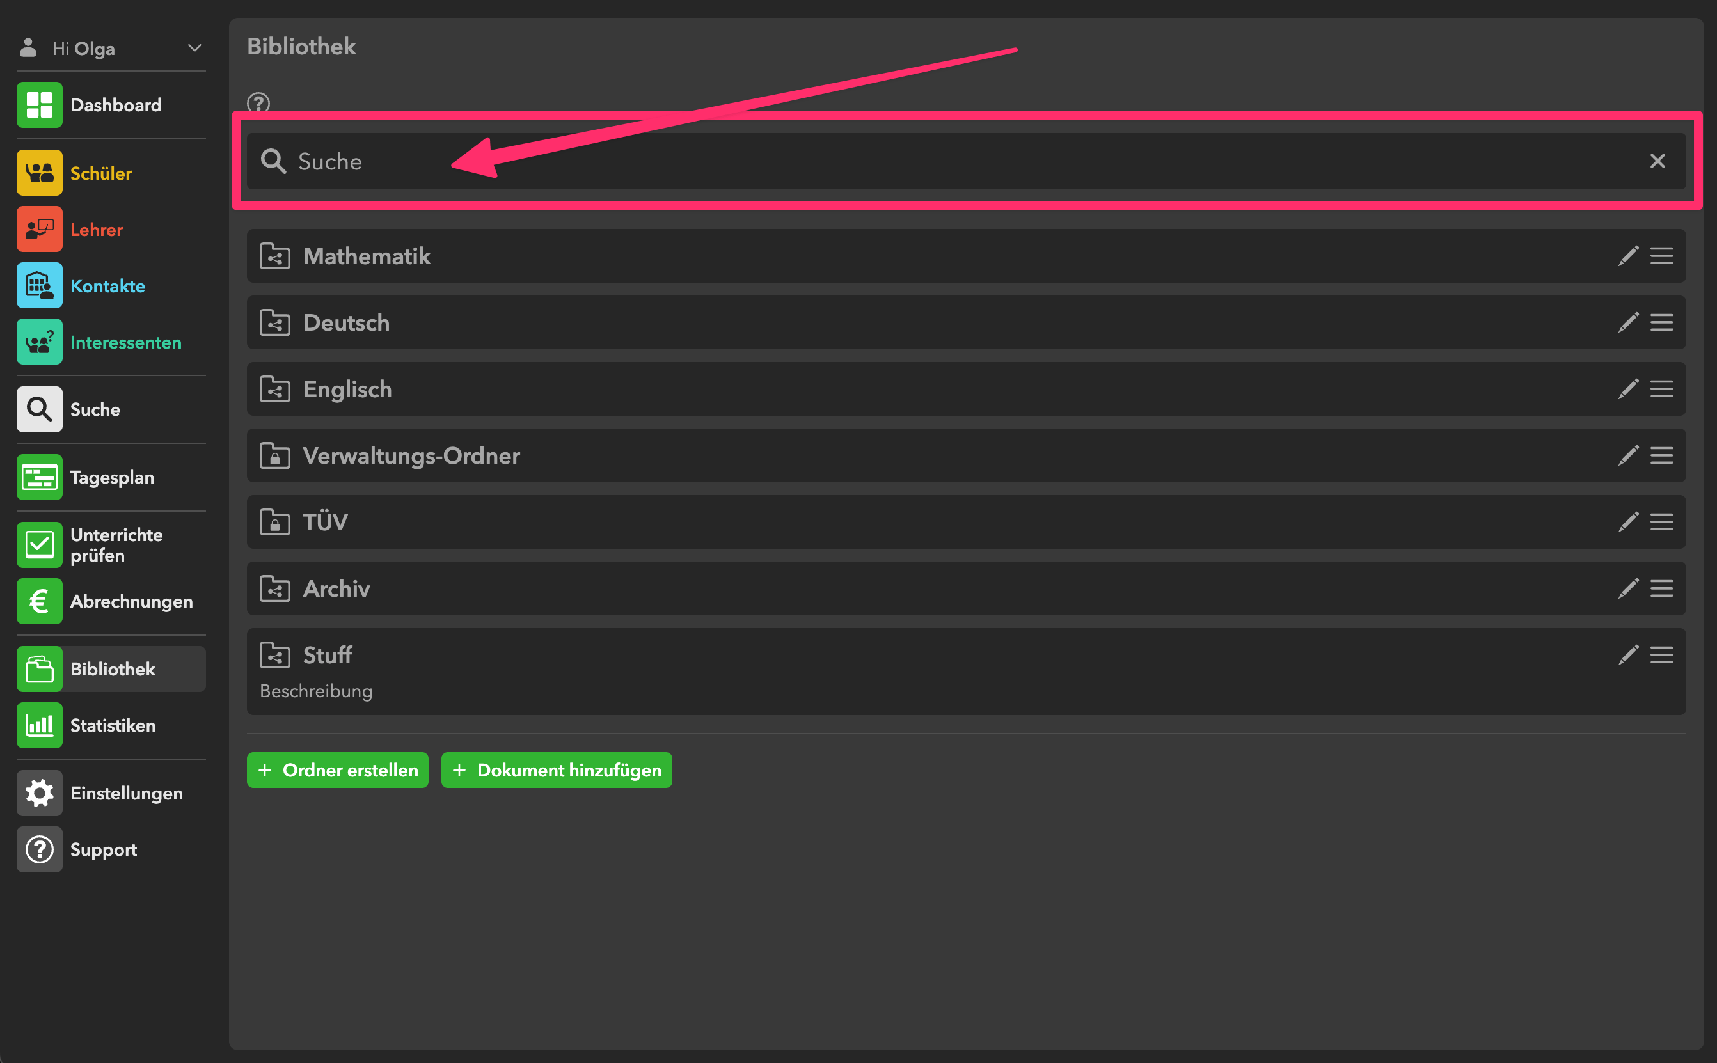The height and width of the screenshot is (1063, 1717).
Task: Click Dokument hinzufügen button
Action: [x=556, y=771]
